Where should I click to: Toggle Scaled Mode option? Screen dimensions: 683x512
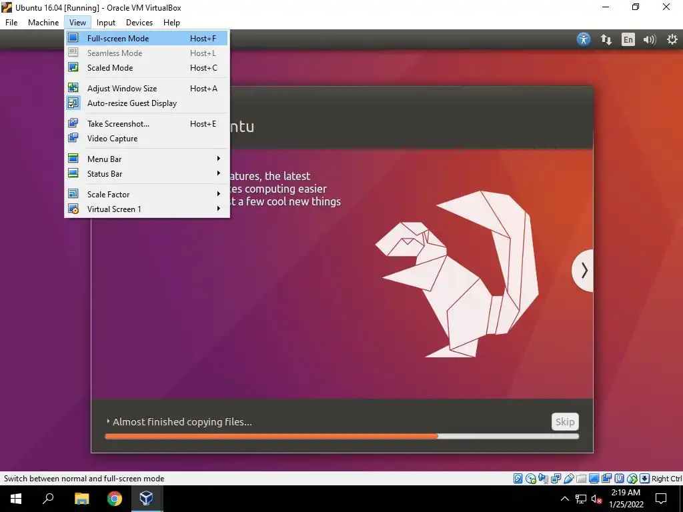click(x=147, y=67)
